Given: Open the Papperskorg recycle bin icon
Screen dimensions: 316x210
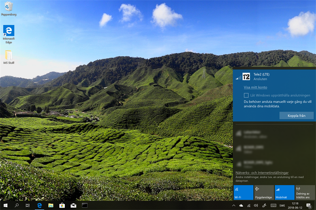Looking at the screenshot, I should (x=8, y=7).
